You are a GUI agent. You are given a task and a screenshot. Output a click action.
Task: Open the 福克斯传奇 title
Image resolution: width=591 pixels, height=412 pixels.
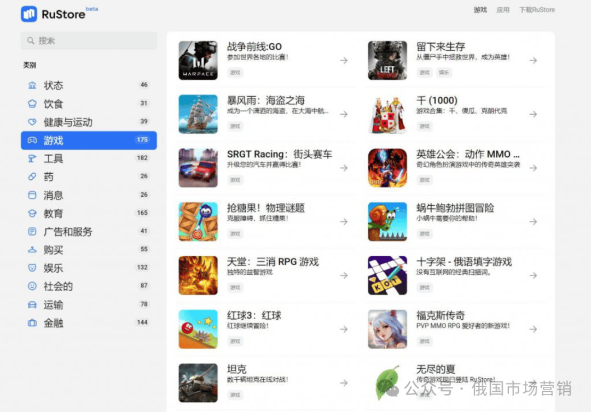pyautogui.click(x=441, y=315)
